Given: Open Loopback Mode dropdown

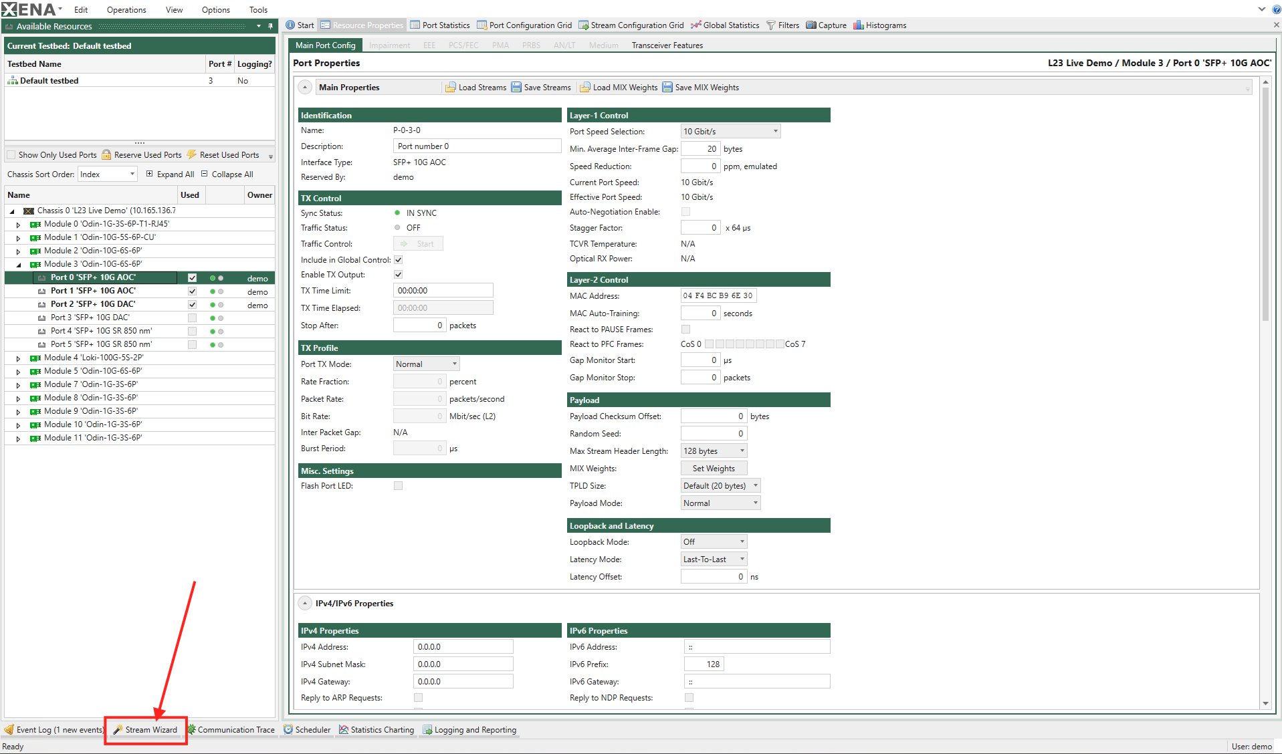Looking at the screenshot, I should 714,542.
